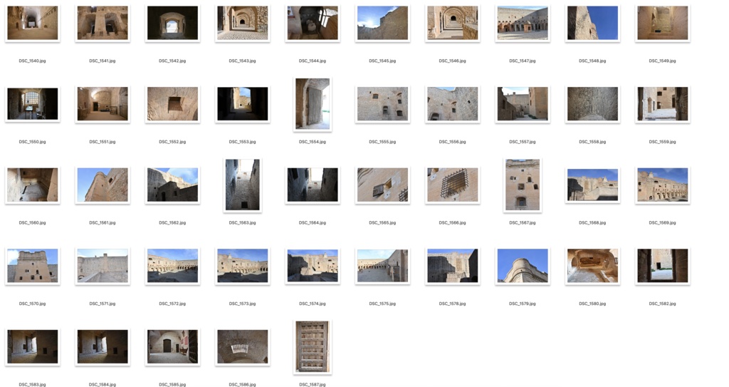Screen dimensions: 729x387
Task: Choose the DSC_1579.jpg round tower thumbnail
Action: point(523,266)
